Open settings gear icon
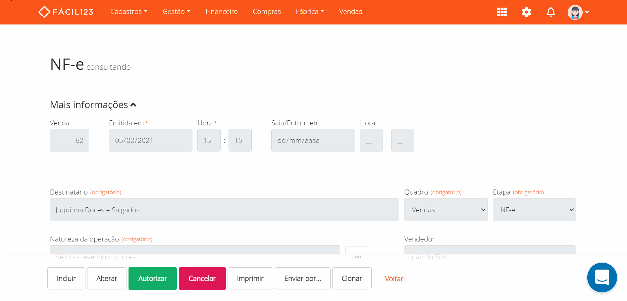Viewport: 627px width, 301px height. tap(527, 12)
